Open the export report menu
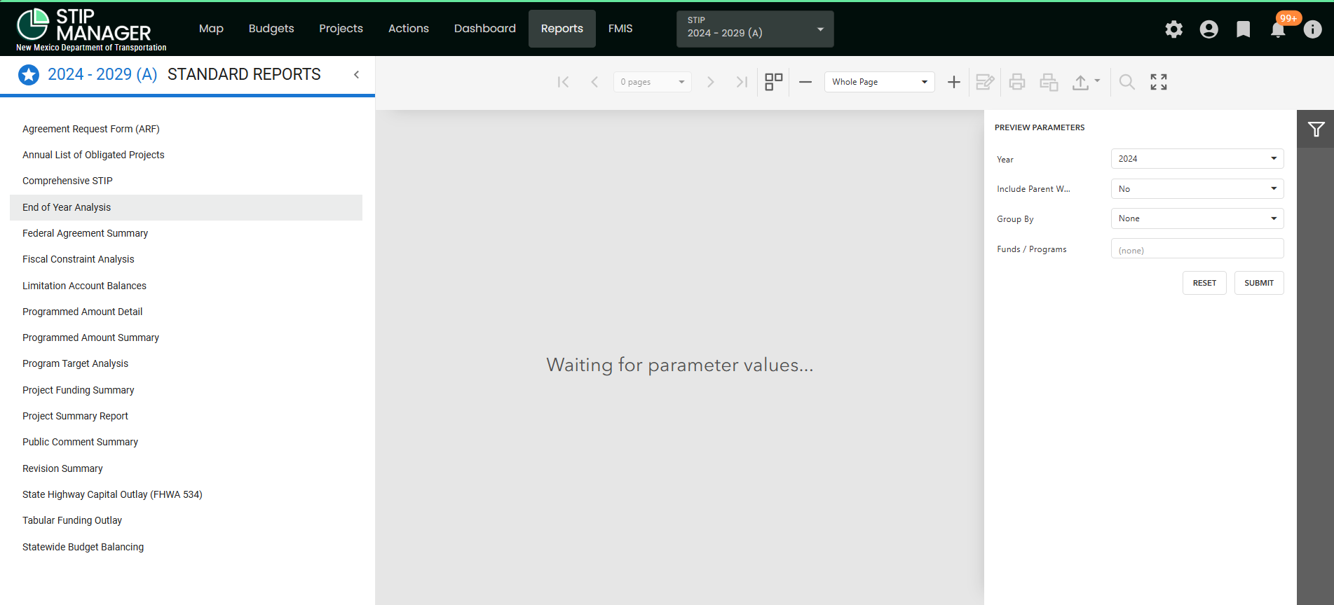This screenshot has height=605, width=1334. pyautogui.click(x=1086, y=82)
